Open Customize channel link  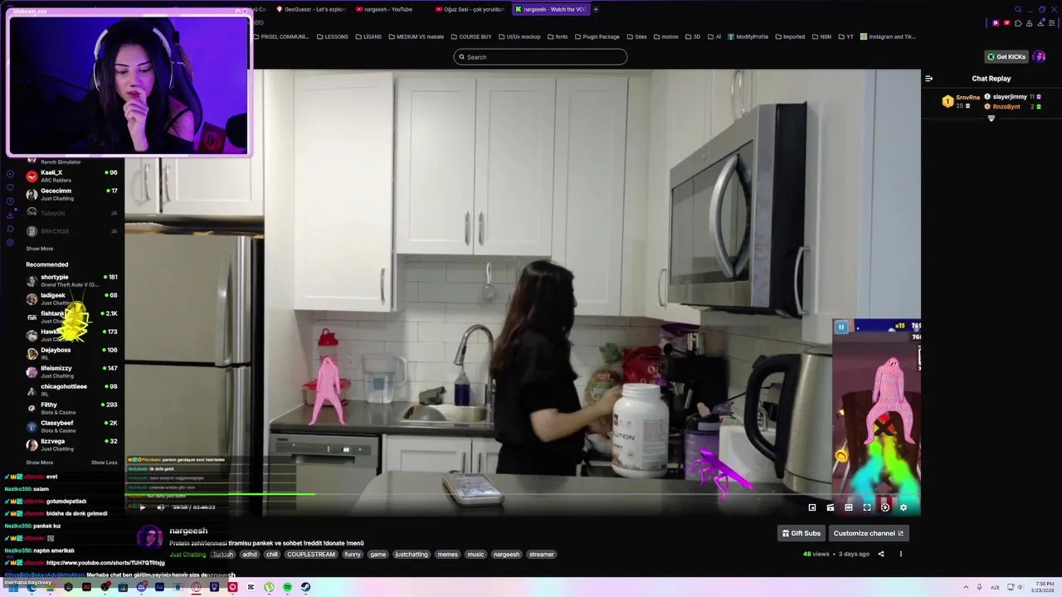click(868, 533)
